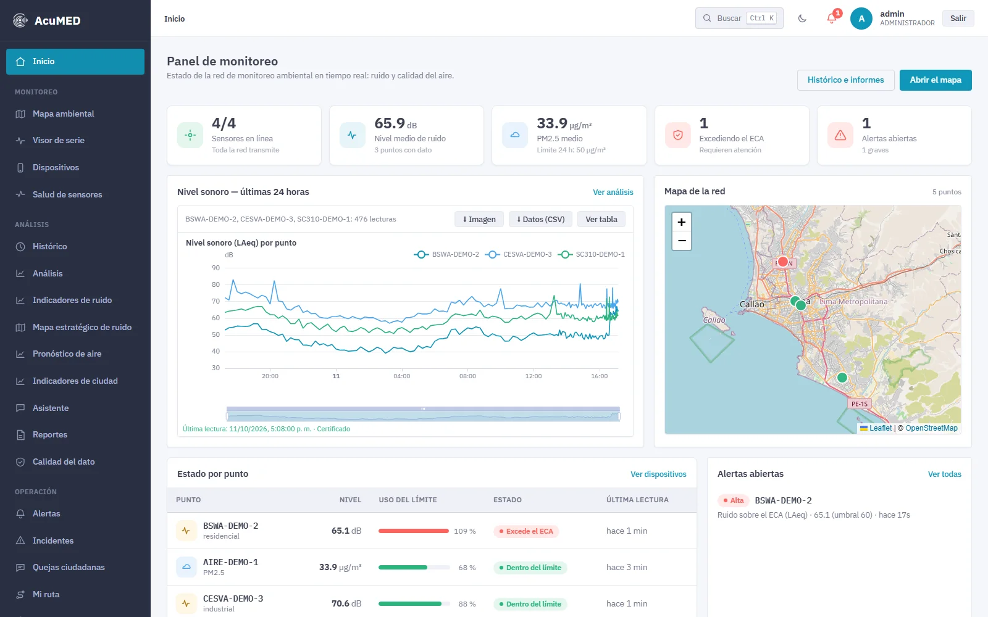Click the admin avatar circle
Viewport: 988px width, 617px height.
[861, 19]
